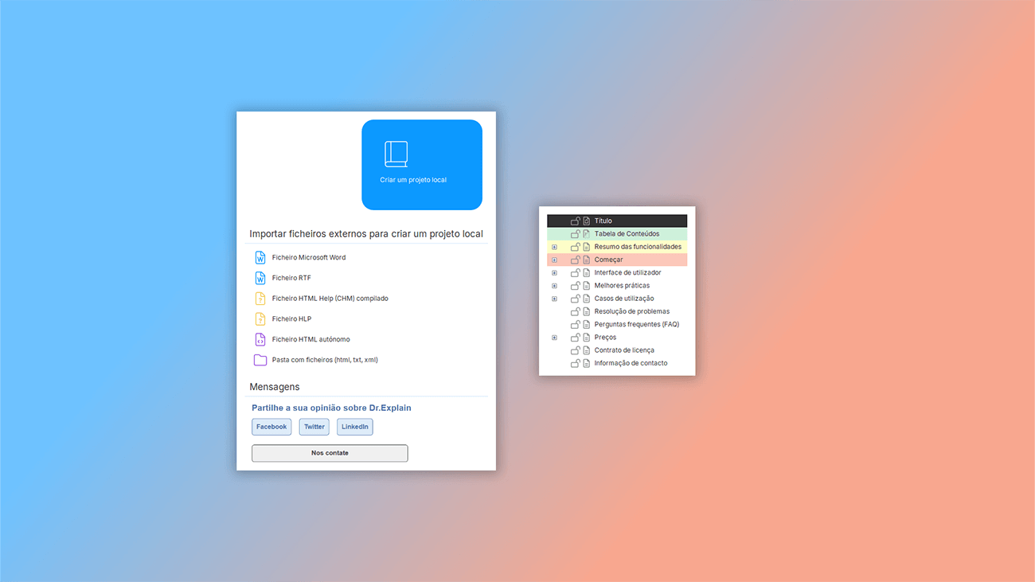This screenshot has height=582, width=1035.
Task: Expand the Preços tree node
Action: (554, 338)
